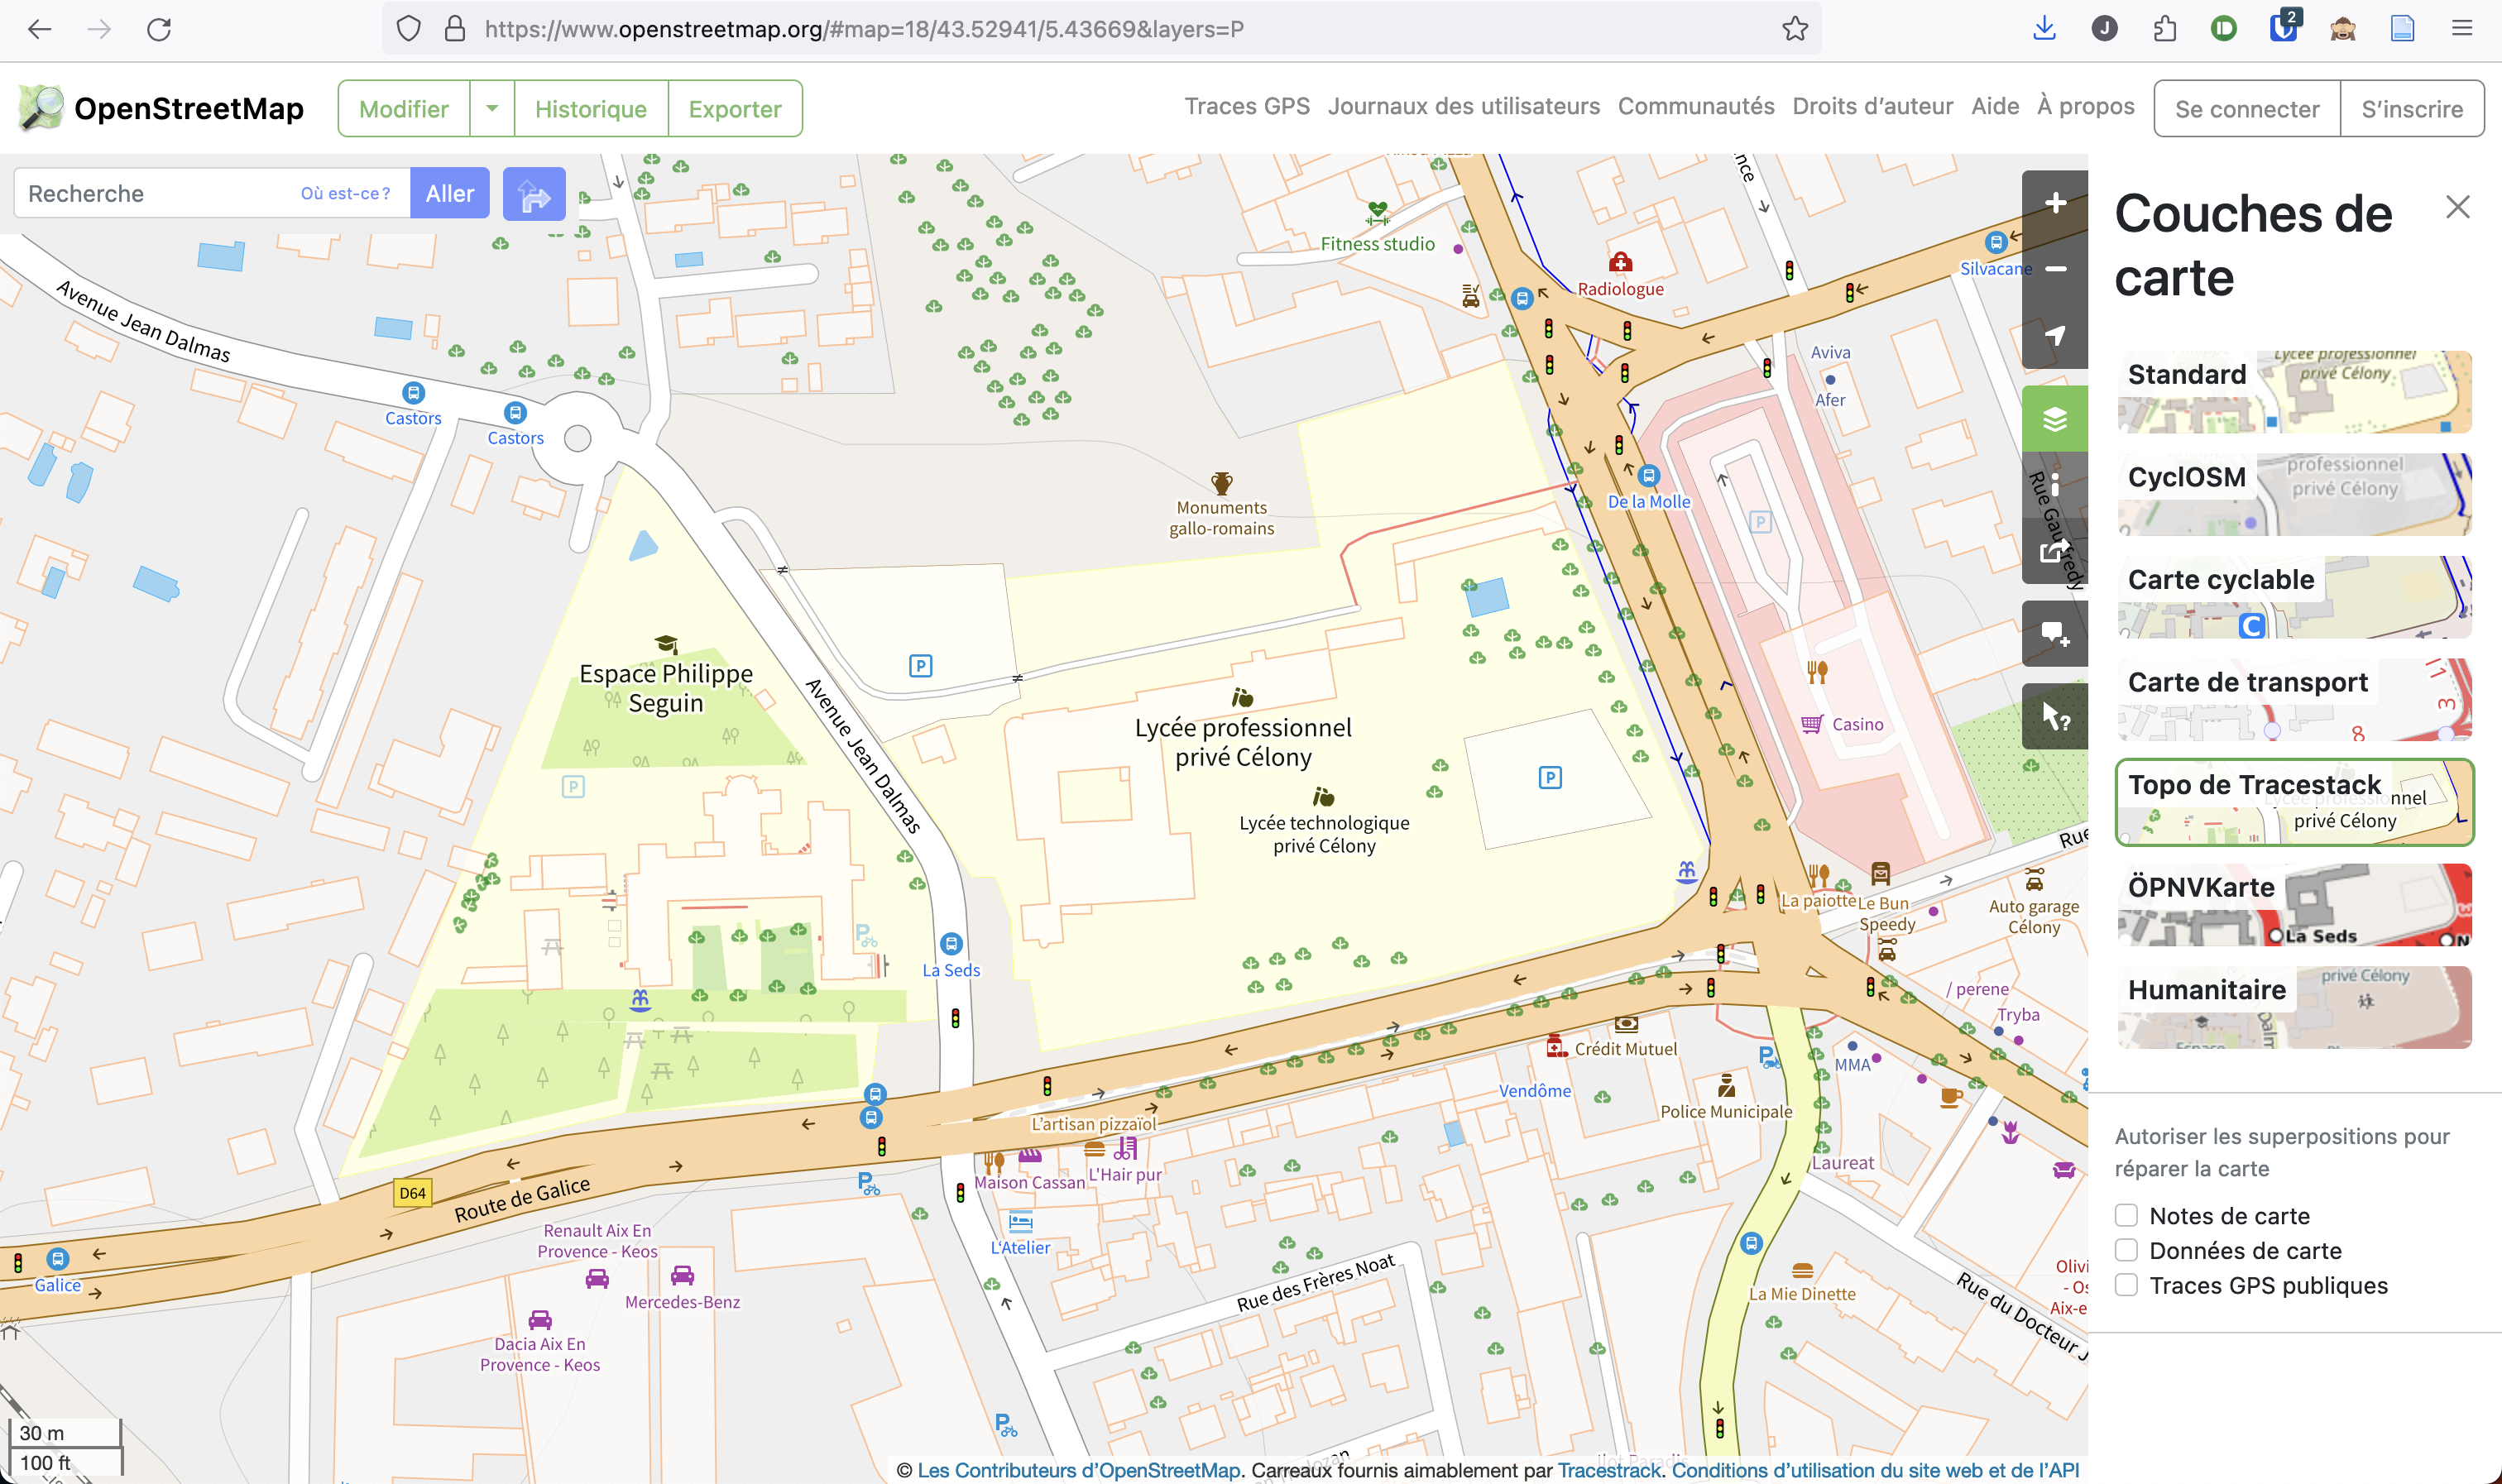Add a note to the map

click(2054, 634)
